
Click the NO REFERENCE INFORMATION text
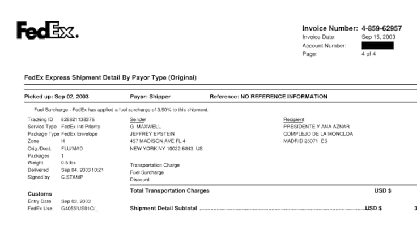tap(284, 97)
